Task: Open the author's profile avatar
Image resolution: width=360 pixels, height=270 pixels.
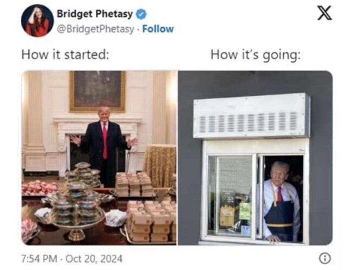Action: click(x=37, y=21)
